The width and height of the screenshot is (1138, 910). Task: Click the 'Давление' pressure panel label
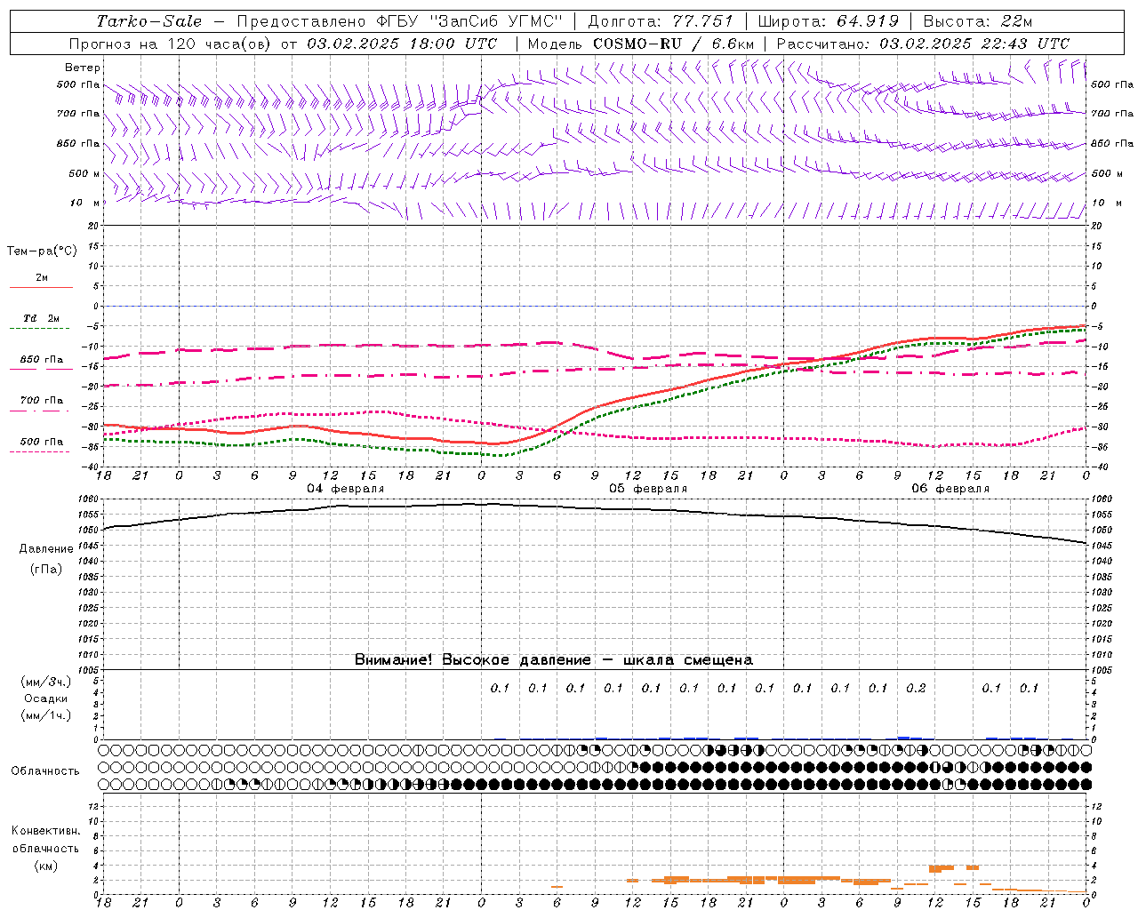pos(46,549)
